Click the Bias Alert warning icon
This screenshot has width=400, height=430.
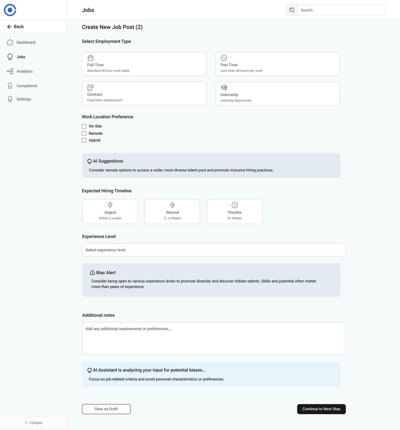click(92, 273)
